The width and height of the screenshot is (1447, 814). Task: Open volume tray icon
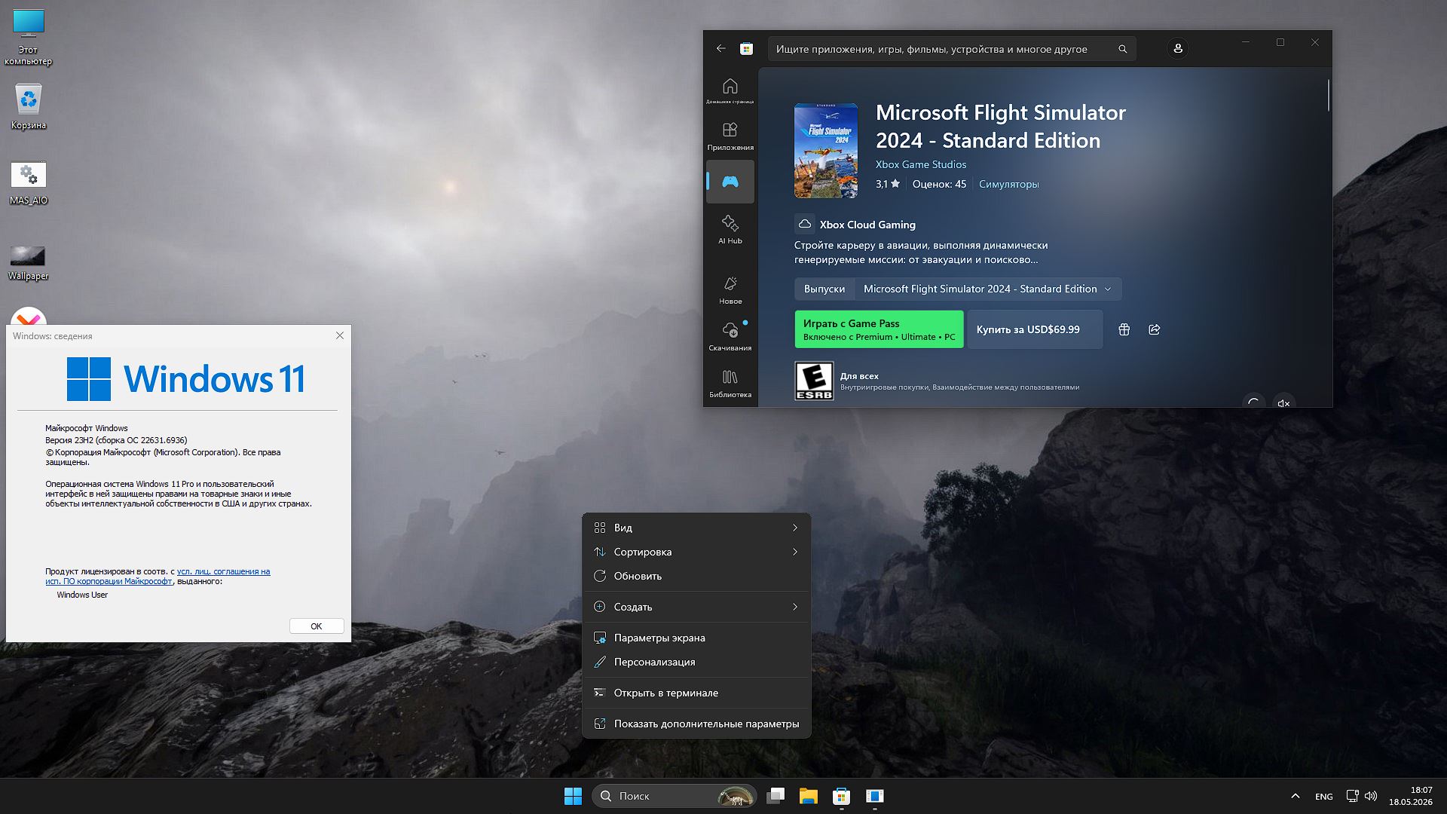click(1371, 796)
